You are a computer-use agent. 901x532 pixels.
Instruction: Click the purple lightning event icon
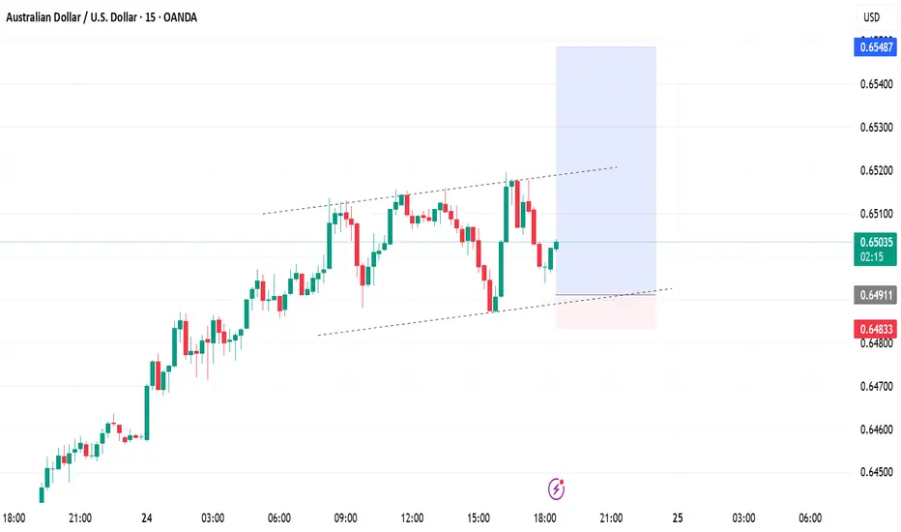click(556, 488)
